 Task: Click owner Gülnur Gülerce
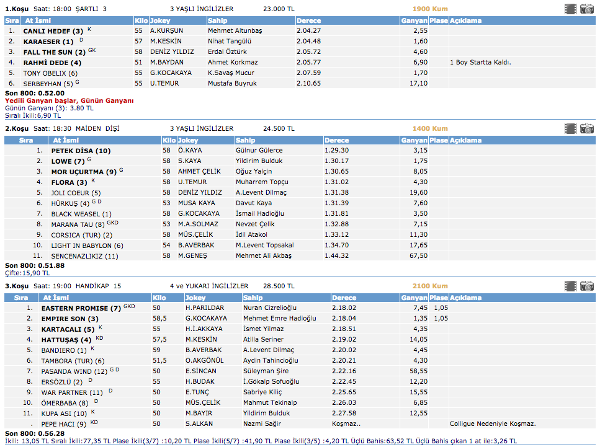click(259, 151)
